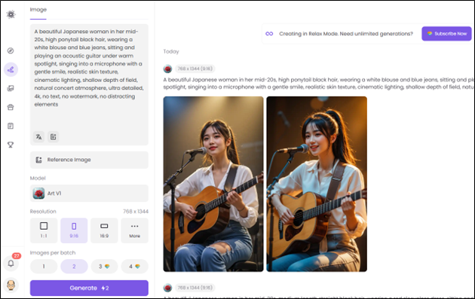Image resolution: width=475 pixels, height=299 pixels.
Task: Open the Art V1 model selector
Action: [89, 193]
